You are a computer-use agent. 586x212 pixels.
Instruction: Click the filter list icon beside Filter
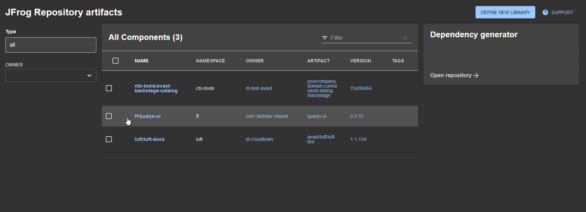[325, 38]
